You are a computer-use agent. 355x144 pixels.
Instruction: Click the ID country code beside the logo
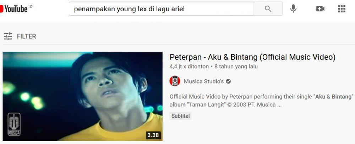[30, 6]
